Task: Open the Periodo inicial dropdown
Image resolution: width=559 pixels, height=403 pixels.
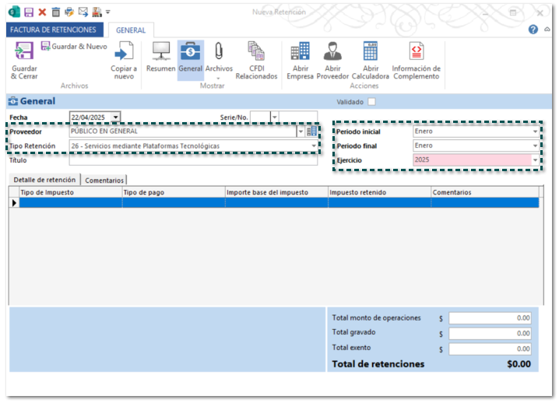Action: point(535,131)
